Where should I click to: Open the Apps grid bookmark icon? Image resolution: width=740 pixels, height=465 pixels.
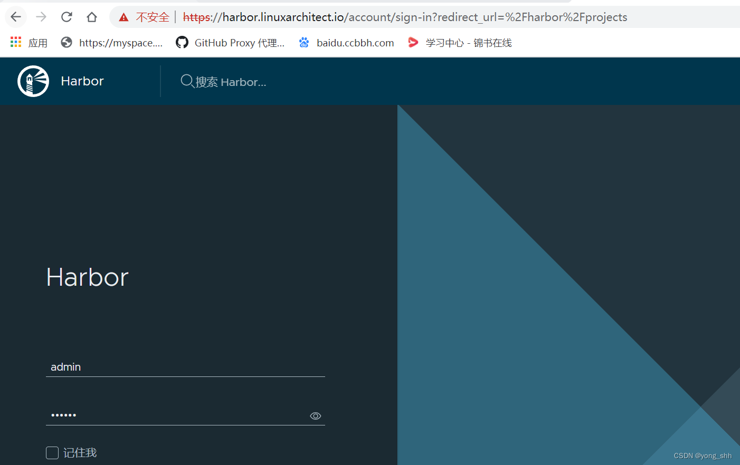(16, 42)
